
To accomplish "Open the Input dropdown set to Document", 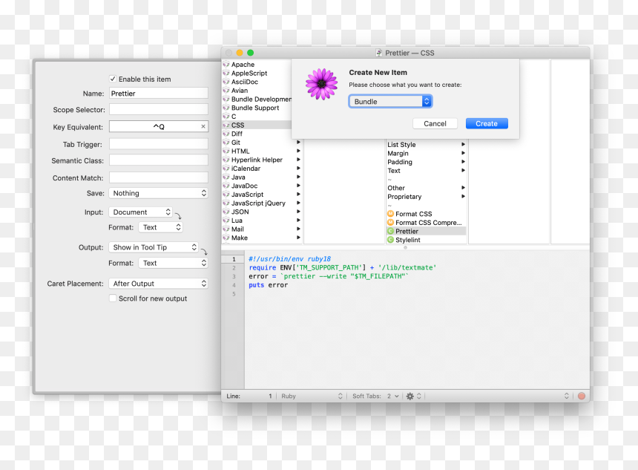I will coord(140,212).
